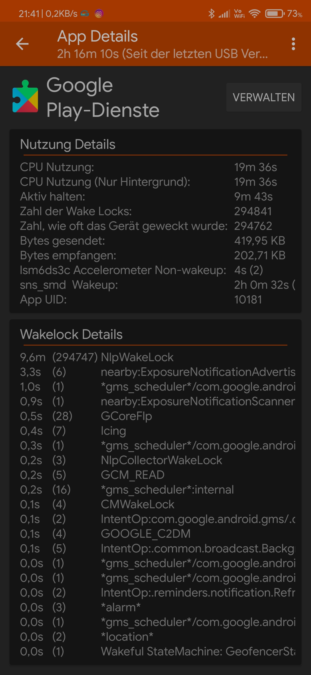
Task: Select the GCoreFlp wakelock row
Action: (x=126, y=416)
